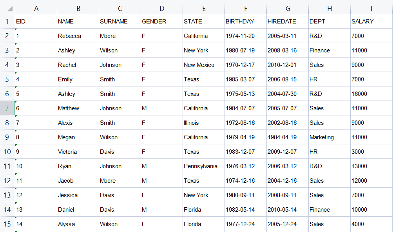Select row header 1

7,21
